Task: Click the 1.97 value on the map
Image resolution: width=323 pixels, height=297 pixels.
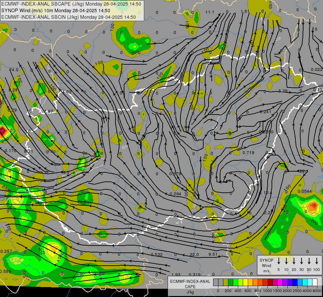Action: point(49,112)
